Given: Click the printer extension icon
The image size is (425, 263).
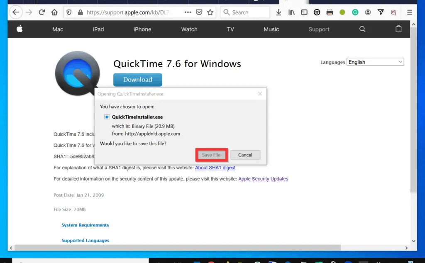Looking at the screenshot, I should click(330, 12).
